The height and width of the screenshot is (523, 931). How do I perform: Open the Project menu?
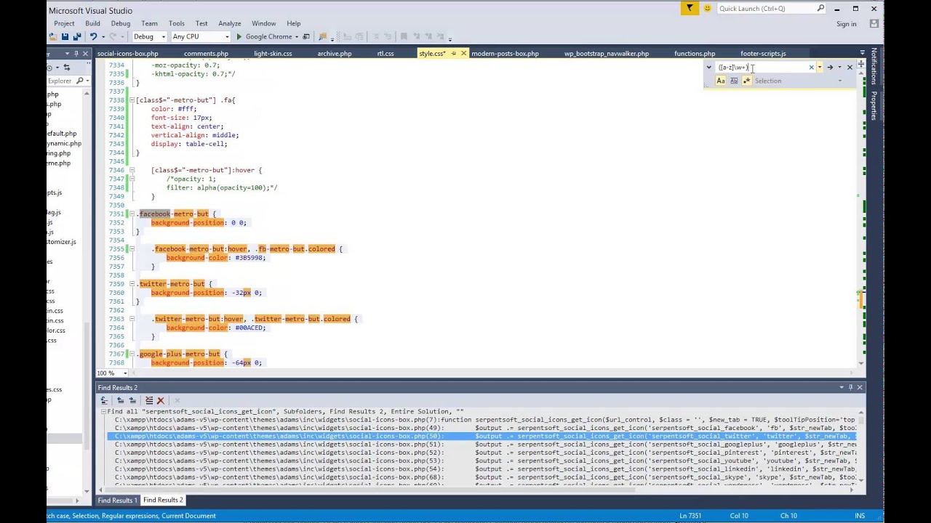coord(64,23)
